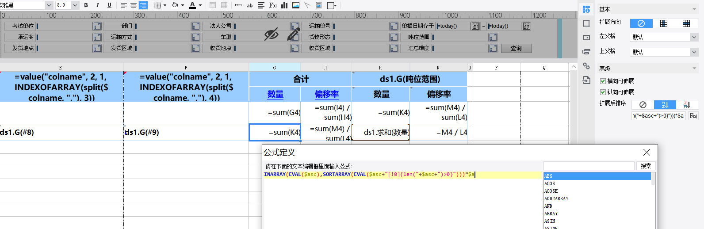
Task: Open the 左父格 dropdown
Action: [x=693, y=38]
